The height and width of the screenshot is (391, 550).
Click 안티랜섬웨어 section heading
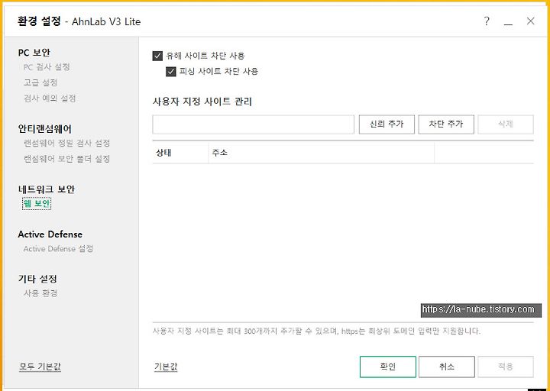click(44, 129)
